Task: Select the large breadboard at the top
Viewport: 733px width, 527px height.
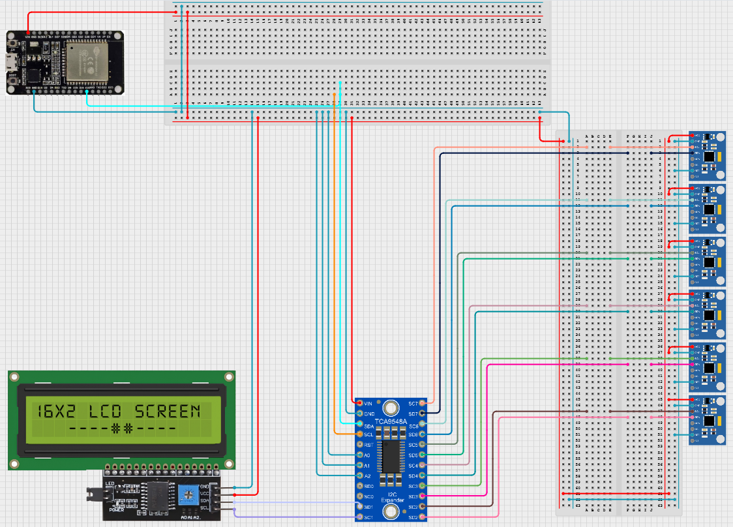Action: pyautogui.click(x=359, y=62)
